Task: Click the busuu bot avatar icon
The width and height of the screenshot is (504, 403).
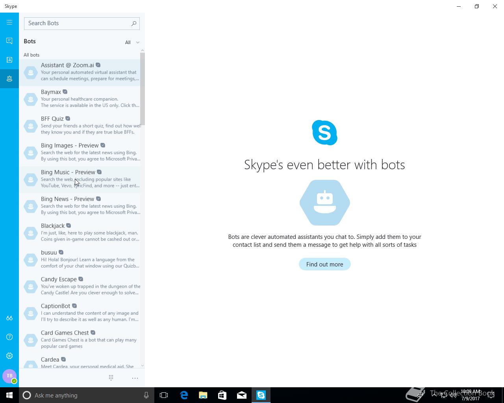Action: click(31, 260)
